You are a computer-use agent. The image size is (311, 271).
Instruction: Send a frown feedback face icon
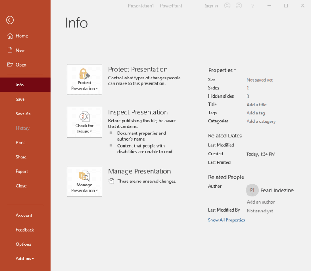click(239, 6)
